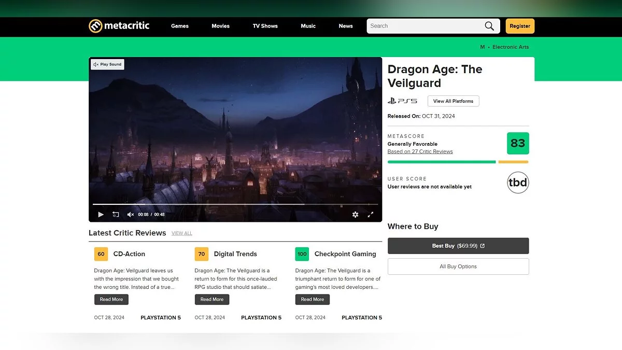The height and width of the screenshot is (350, 622).
Task: Expand All Buy Options
Action: click(x=458, y=267)
